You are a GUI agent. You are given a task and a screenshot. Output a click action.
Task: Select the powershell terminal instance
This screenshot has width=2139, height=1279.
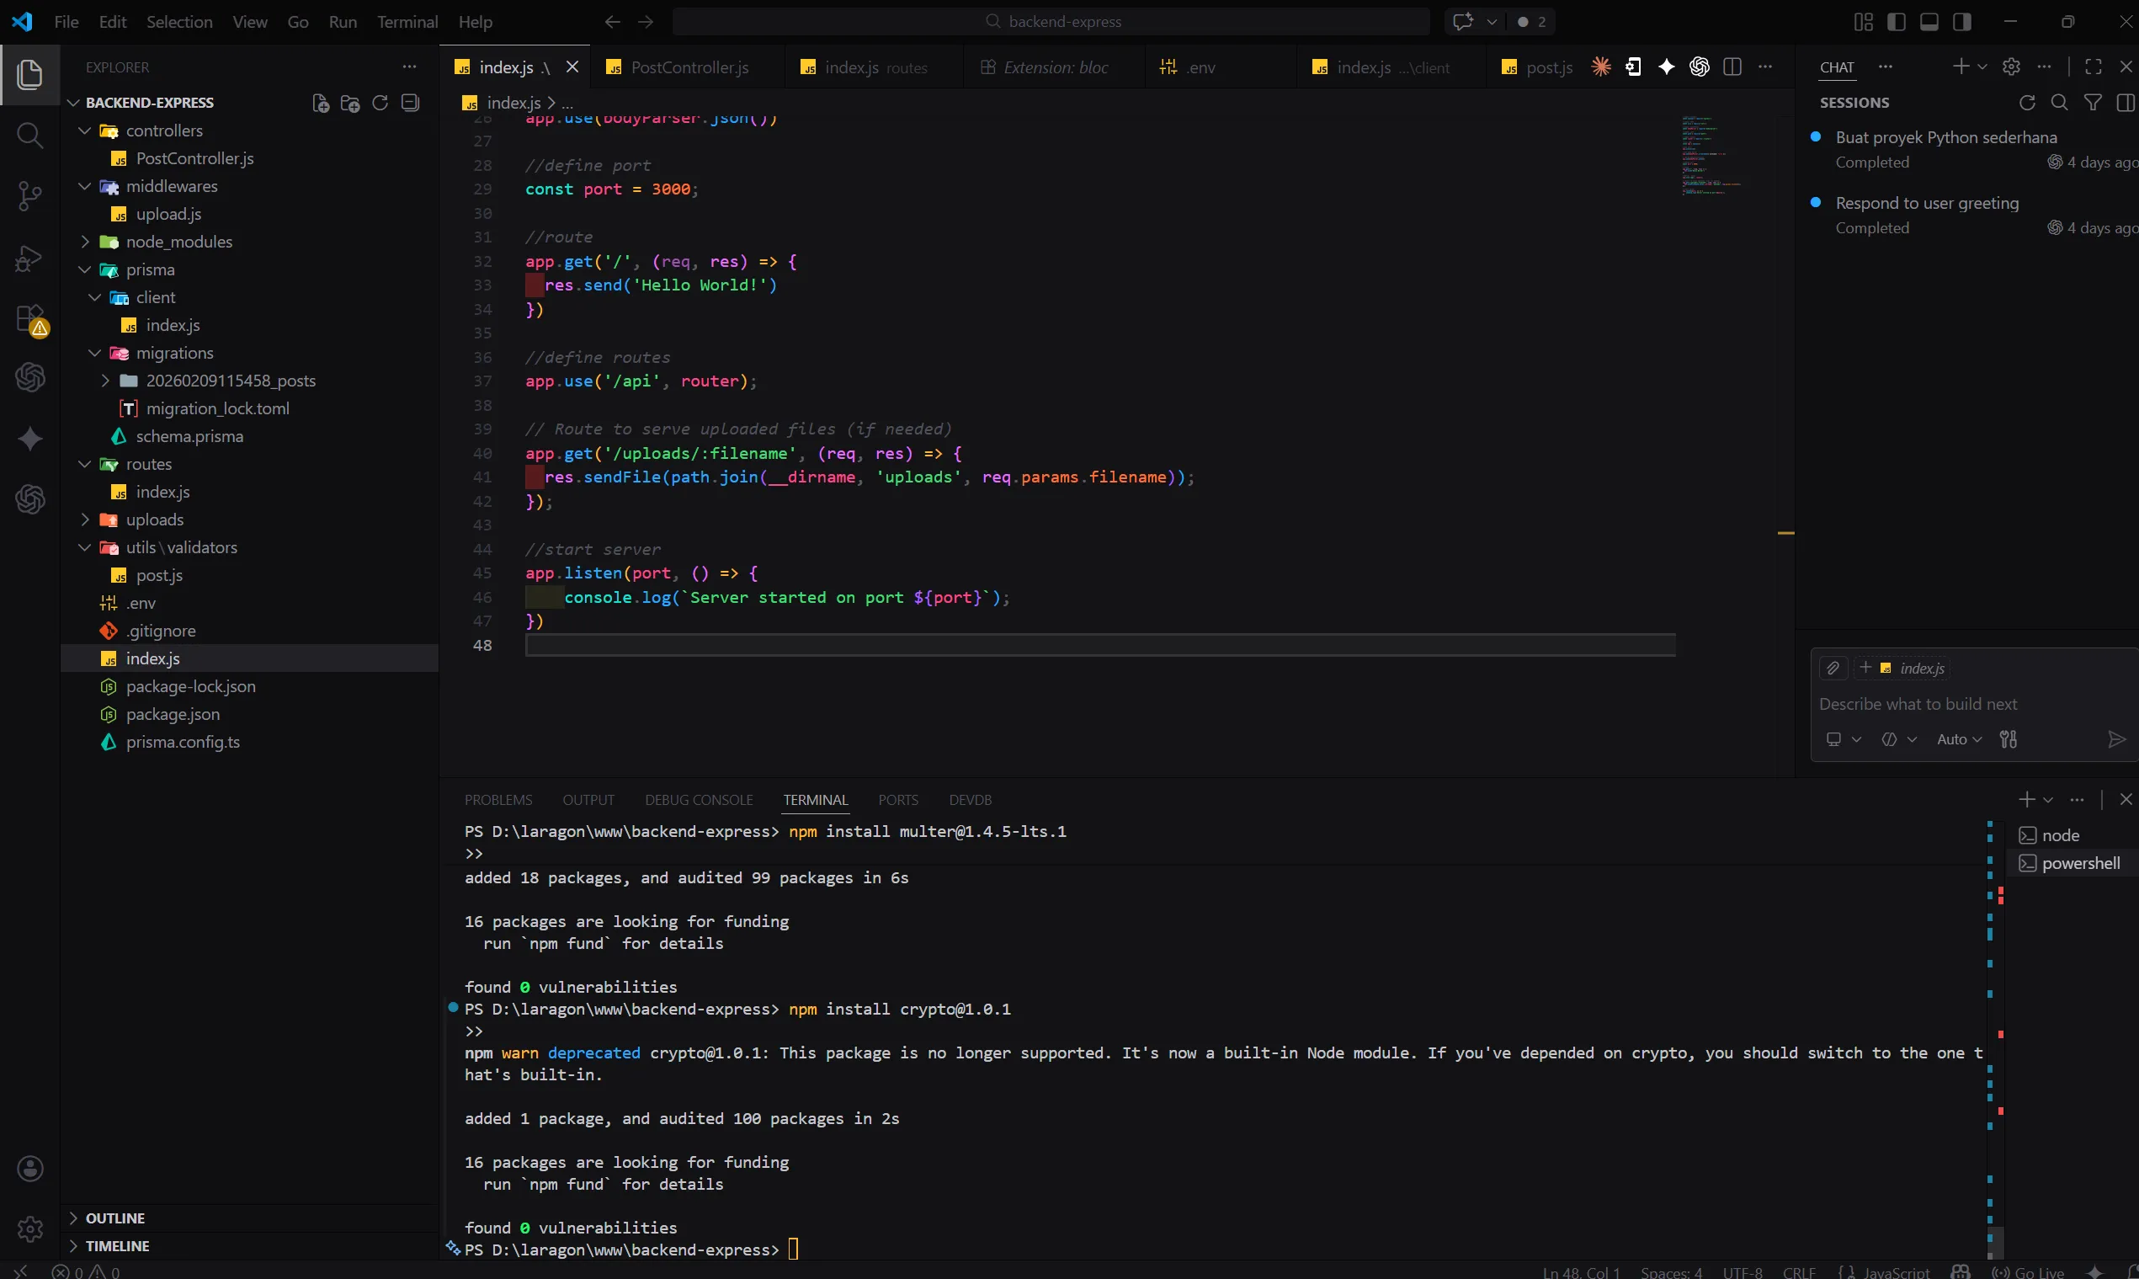tap(2072, 863)
